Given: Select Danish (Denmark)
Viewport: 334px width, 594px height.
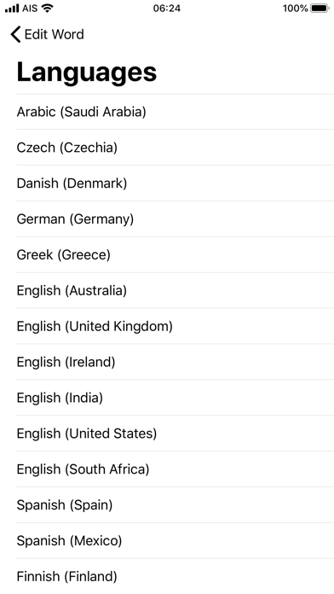Looking at the screenshot, I should [176, 183].
